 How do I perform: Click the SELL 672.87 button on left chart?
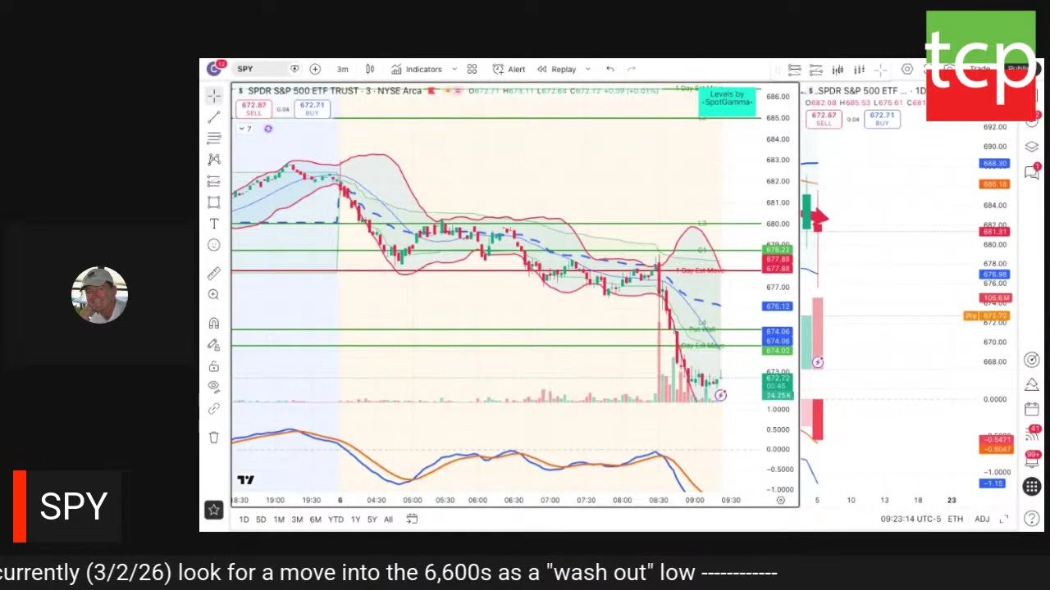tap(253, 108)
